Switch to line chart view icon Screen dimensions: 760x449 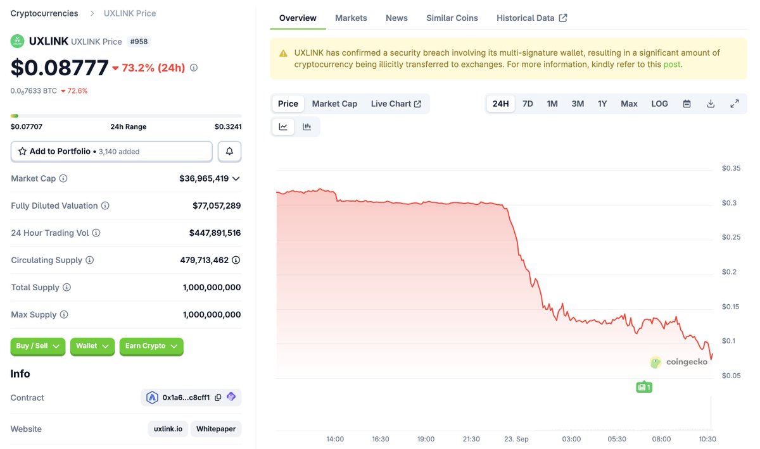[283, 126]
